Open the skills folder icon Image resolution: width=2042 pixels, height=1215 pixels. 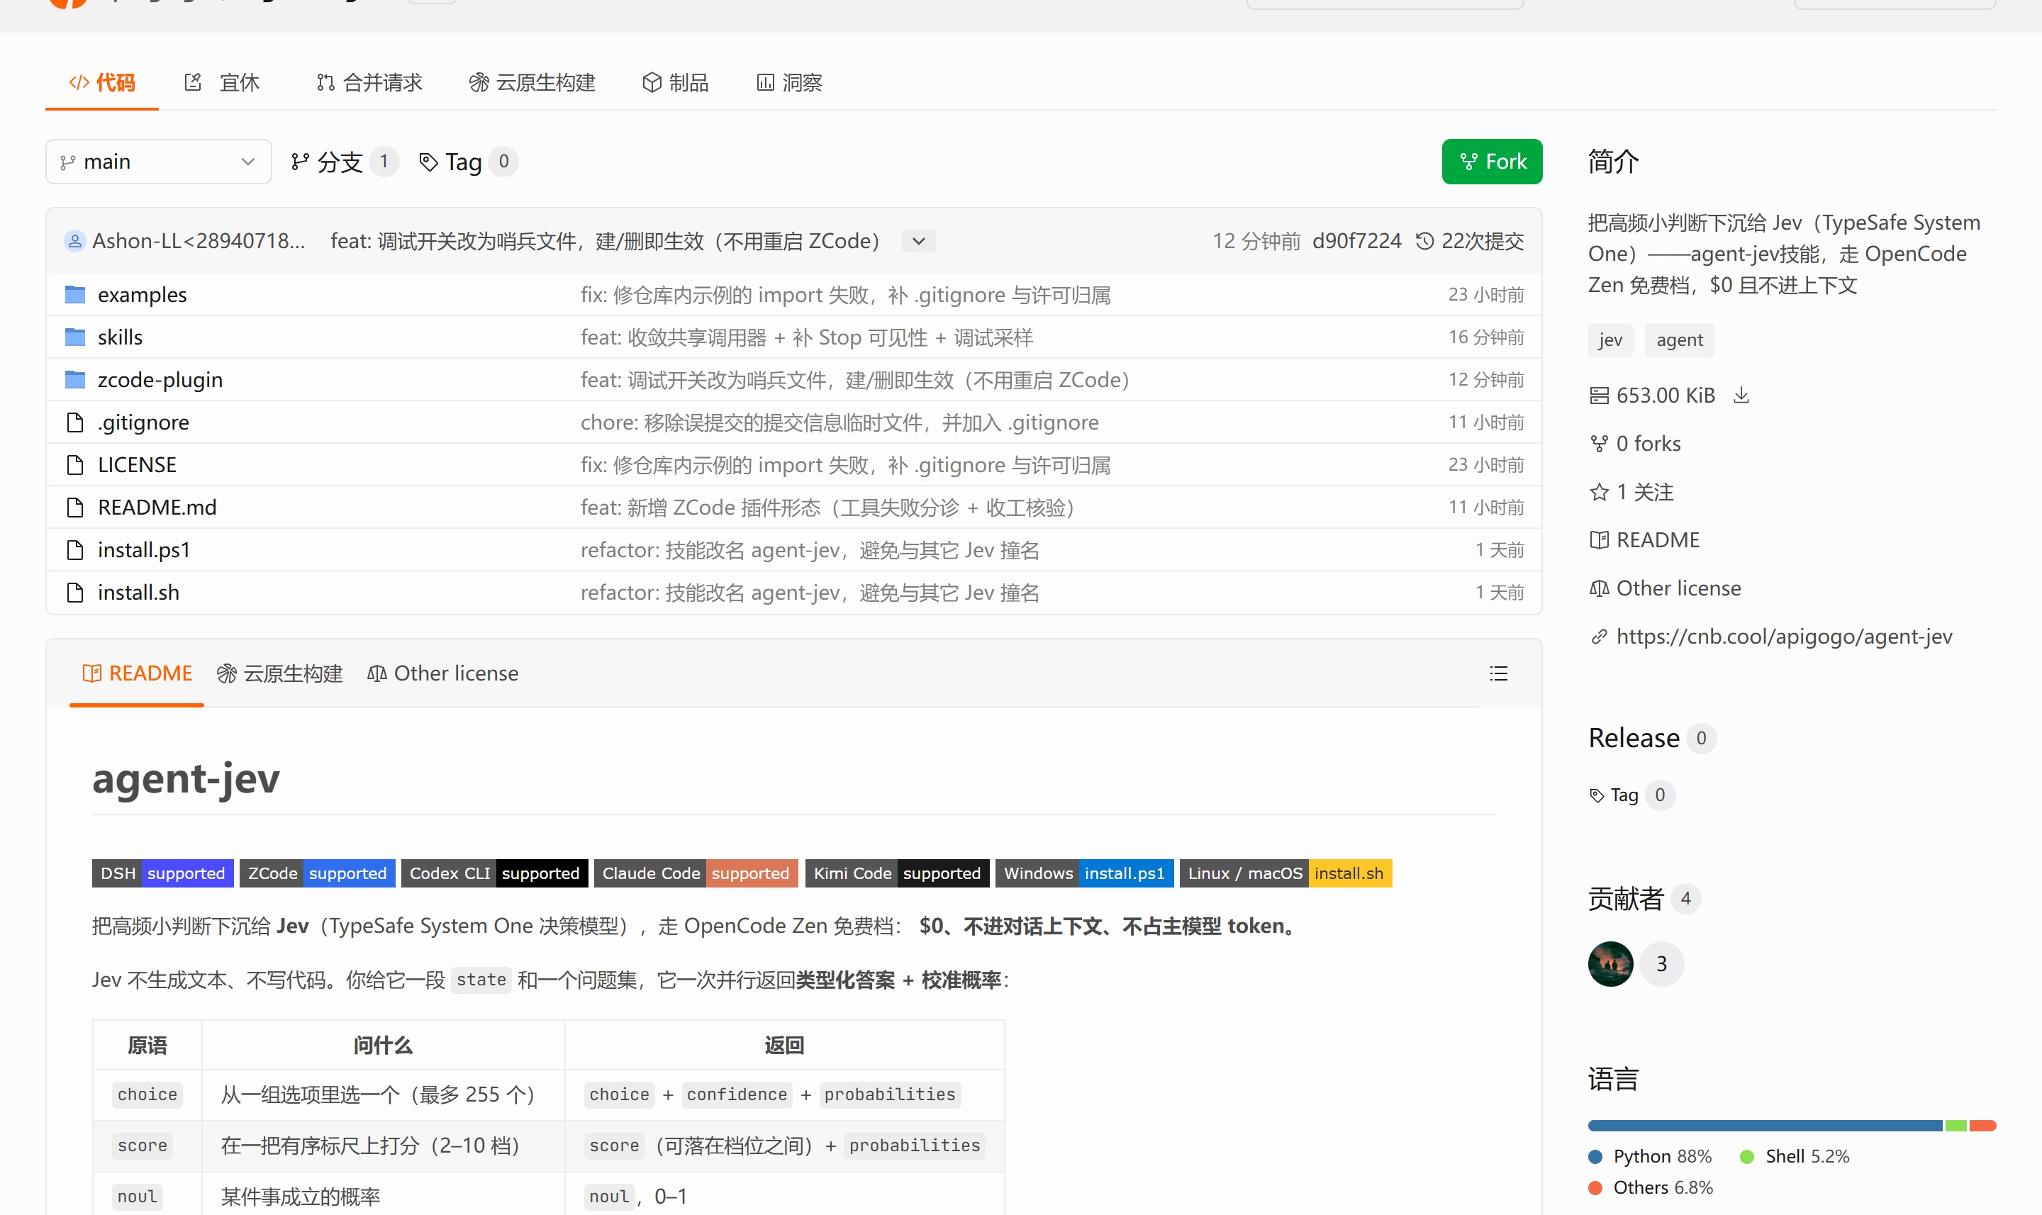(x=75, y=337)
